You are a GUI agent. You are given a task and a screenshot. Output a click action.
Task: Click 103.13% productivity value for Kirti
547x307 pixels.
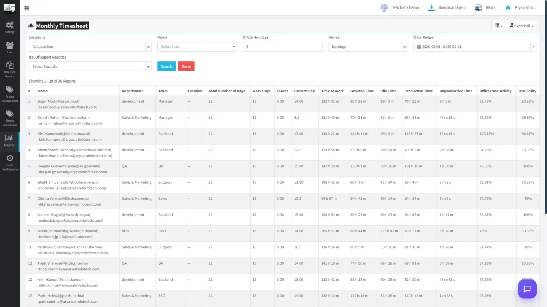[x=486, y=134]
